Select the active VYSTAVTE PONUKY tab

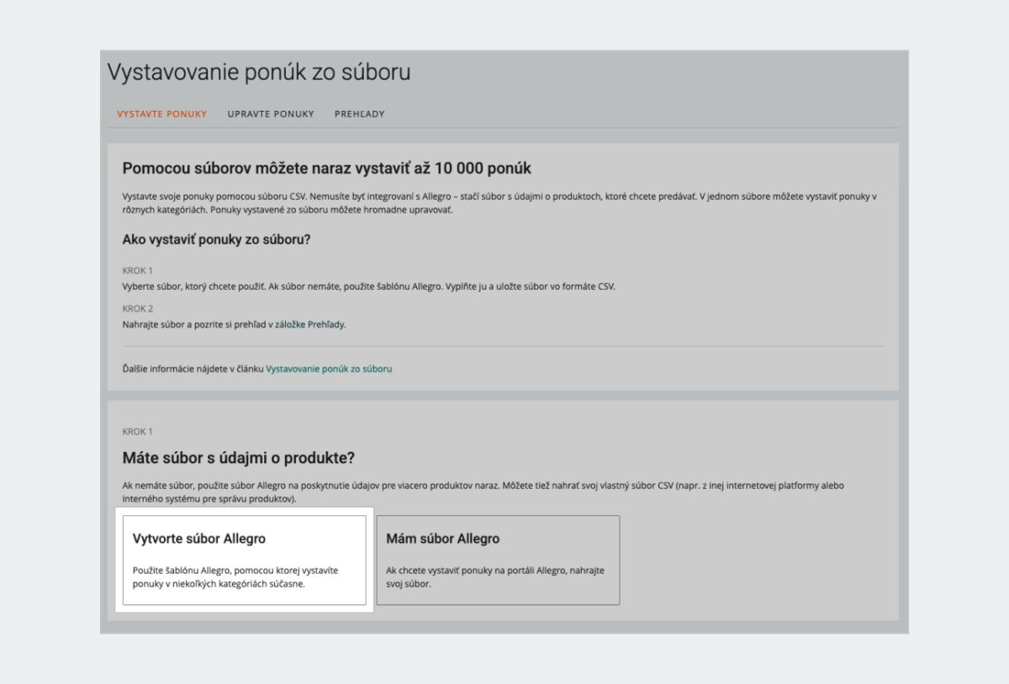pyautogui.click(x=161, y=113)
